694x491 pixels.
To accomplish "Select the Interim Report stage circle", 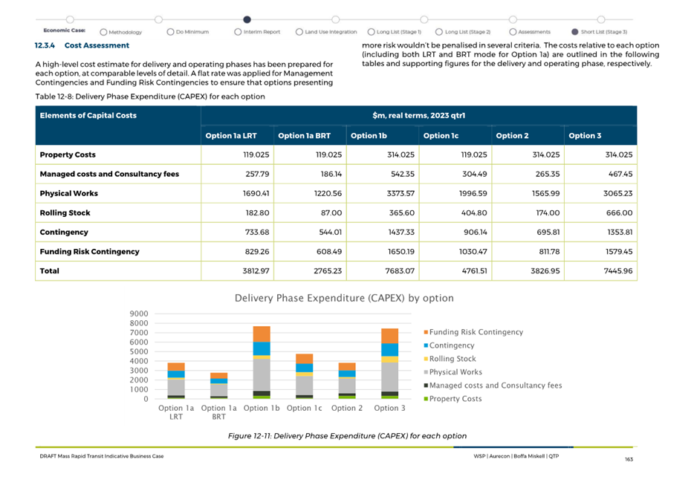I will click(x=238, y=32).
